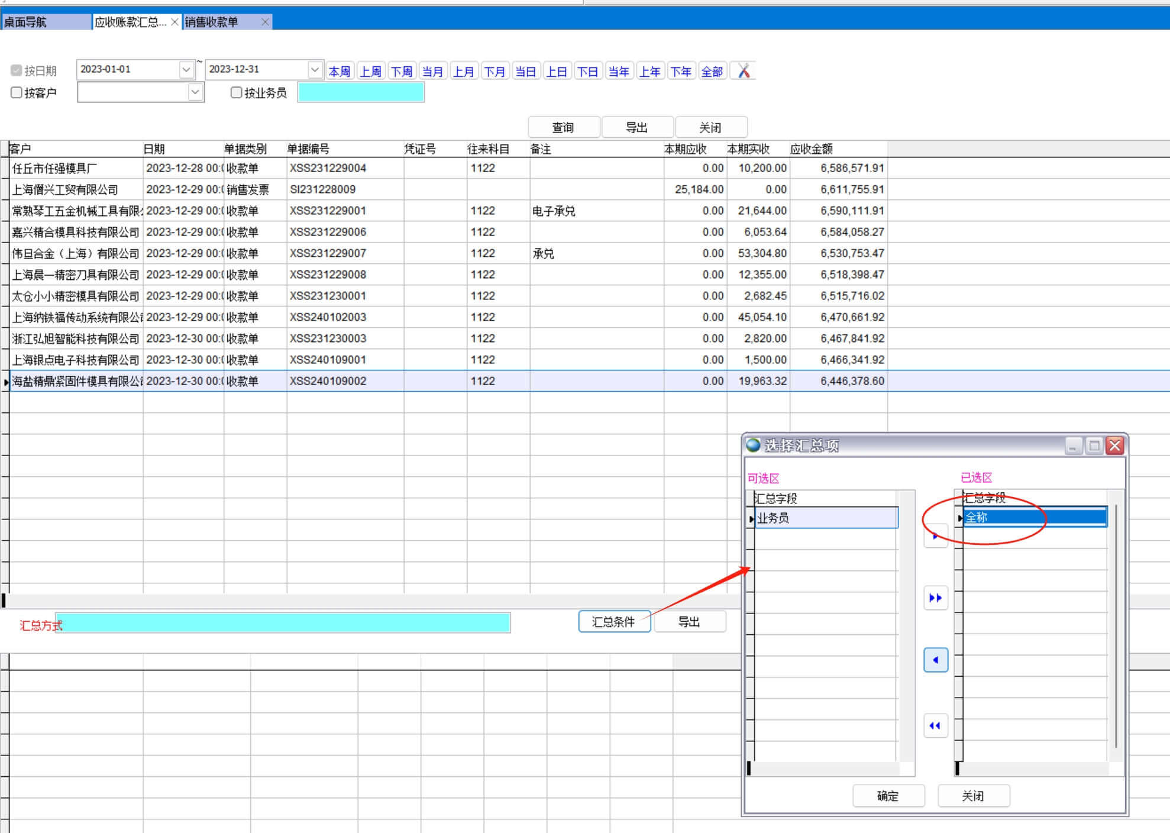Enable the 按客户 checkbox
Image resolution: width=1170 pixels, height=833 pixels.
tap(17, 92)
